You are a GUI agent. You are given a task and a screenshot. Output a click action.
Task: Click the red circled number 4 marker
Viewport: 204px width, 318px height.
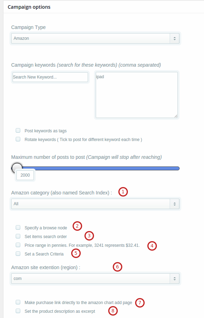[152, 246]
